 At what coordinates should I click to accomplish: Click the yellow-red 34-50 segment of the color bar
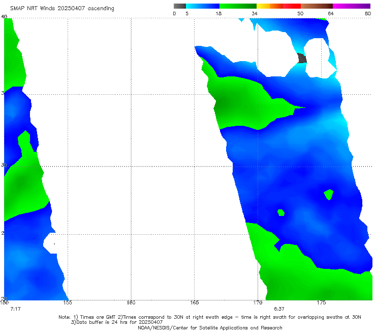[x=278, y=6]
